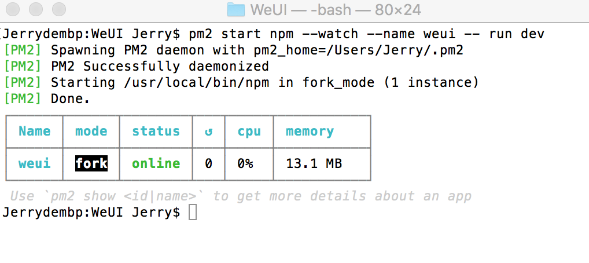Click the 'mode' column header
The height and width of the screenshot is (263, 589).
(91, 131)
